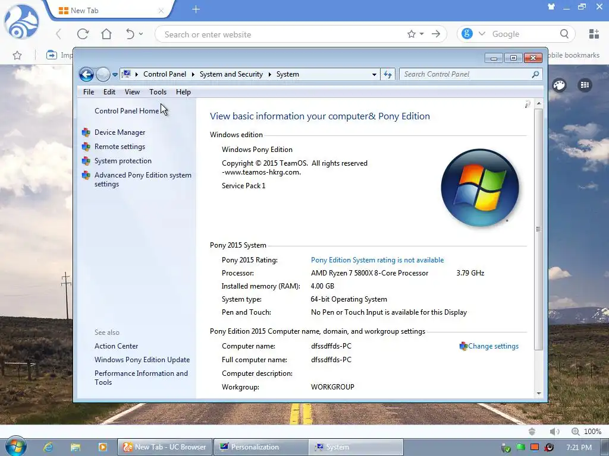Image resolution: width=609 pixels, height=456 pixels.
Task: Open the theme palette icon on new tab page
Action: (559, 85)
